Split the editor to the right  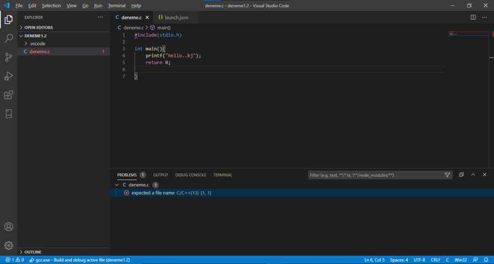(x=473, y=18)
